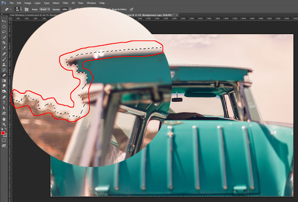This screenshot has height=202, width=298.
Task: Open the View menu
Action: pyautogui.click(x=81, y=3)
